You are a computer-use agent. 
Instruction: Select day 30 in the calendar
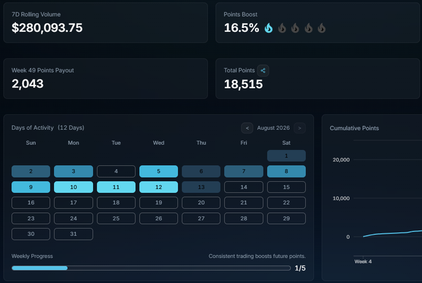pos(30,234)
